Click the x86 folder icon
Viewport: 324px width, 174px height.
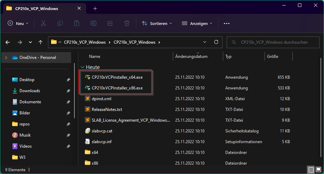[87, 163]
